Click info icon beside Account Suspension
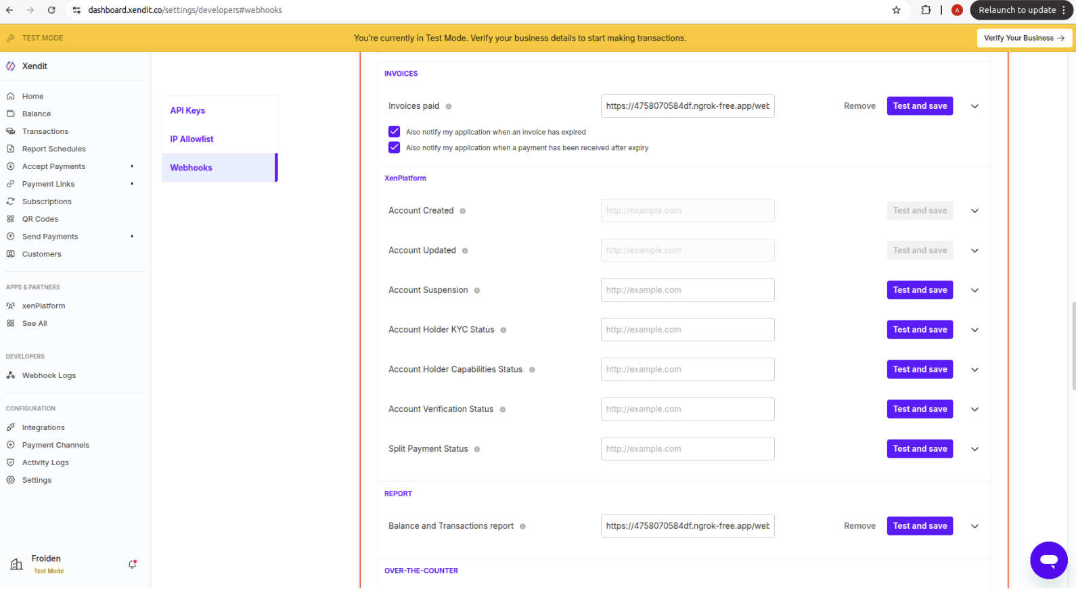Image resolution: width=1076 pixels, height=595 pixels. click(x=477, y=291)
